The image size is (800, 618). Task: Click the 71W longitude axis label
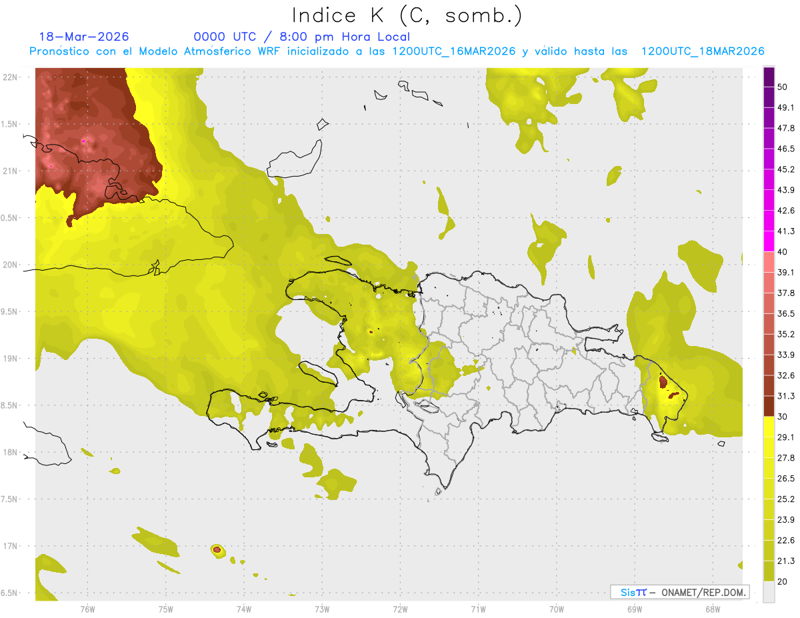tap(478, 609)
